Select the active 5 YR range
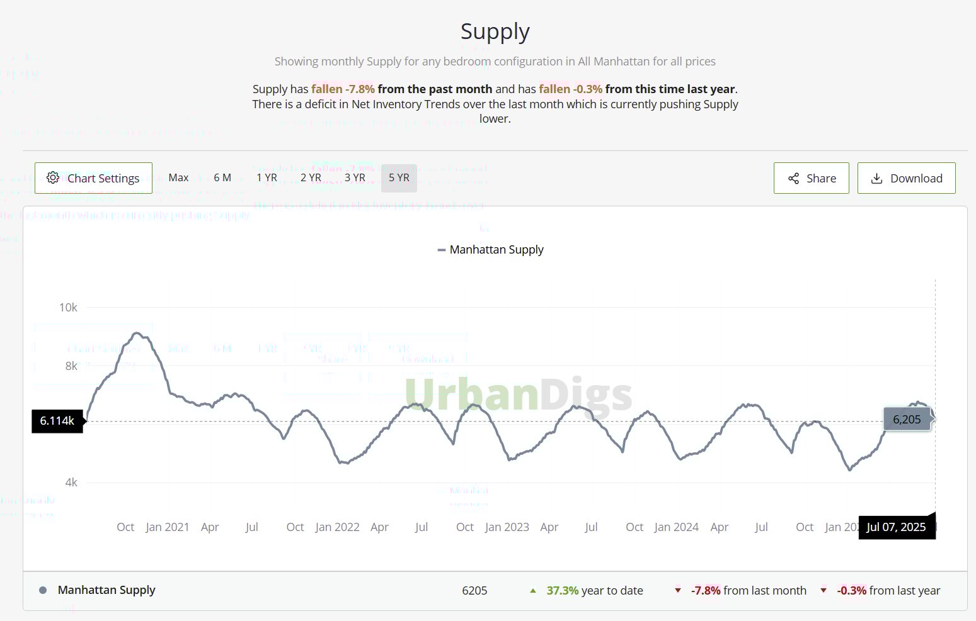Viewport: 976px width, 621px height. [399, 178]
